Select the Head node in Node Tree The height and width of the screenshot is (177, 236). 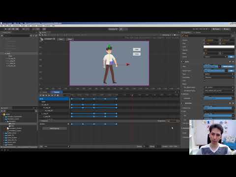(10, 56)
